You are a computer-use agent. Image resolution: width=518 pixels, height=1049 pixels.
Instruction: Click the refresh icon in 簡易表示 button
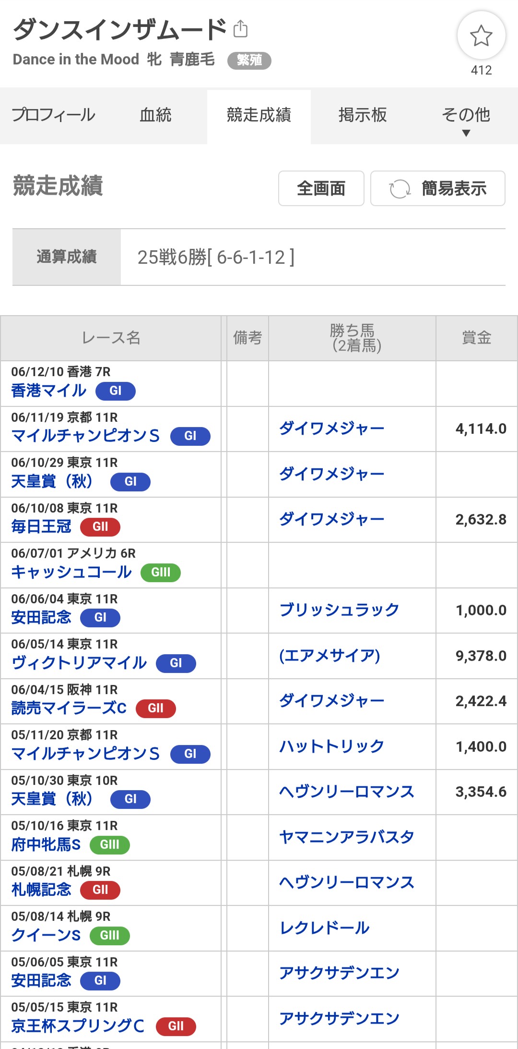tap(400, 189)
